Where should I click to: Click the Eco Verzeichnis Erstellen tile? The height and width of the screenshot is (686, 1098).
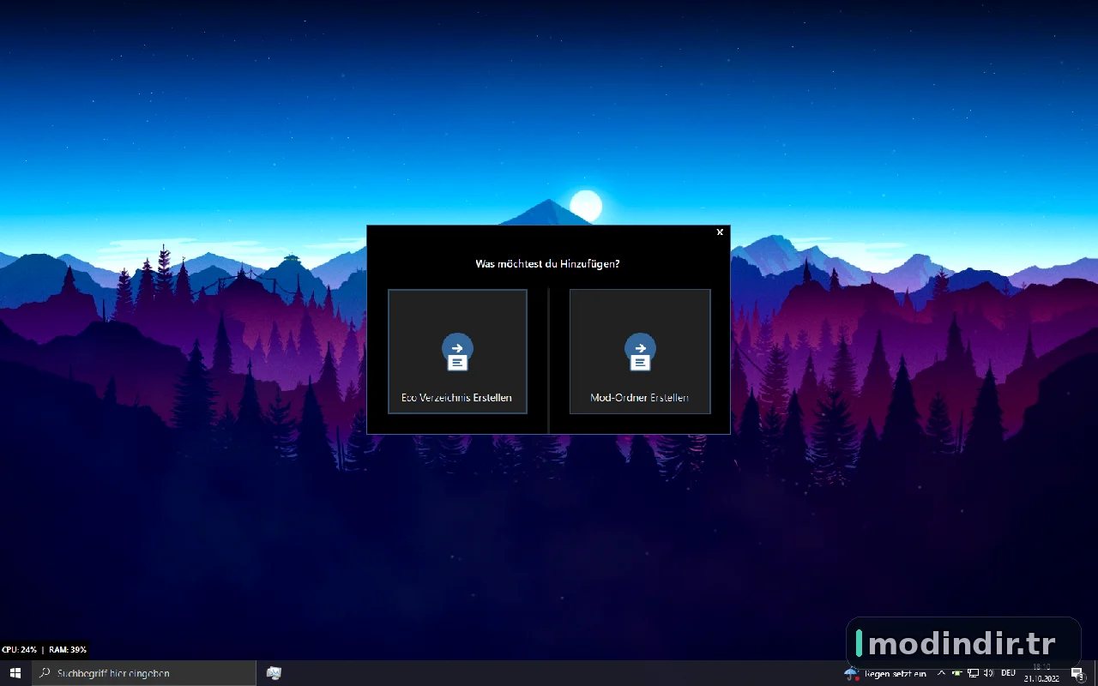(457, 352)
